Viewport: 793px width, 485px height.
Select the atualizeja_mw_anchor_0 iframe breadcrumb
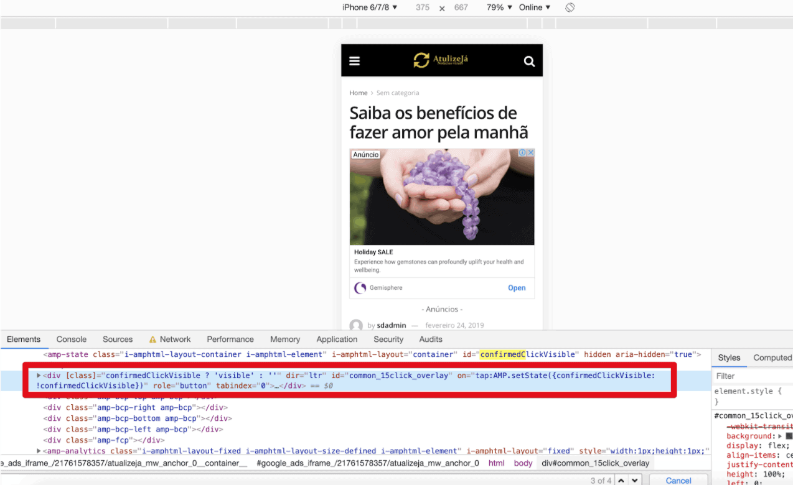(x=368, y=463)
